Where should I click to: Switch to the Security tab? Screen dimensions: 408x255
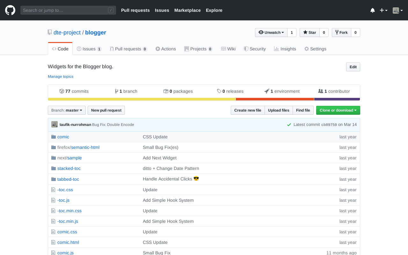click(x=255, y=49)
